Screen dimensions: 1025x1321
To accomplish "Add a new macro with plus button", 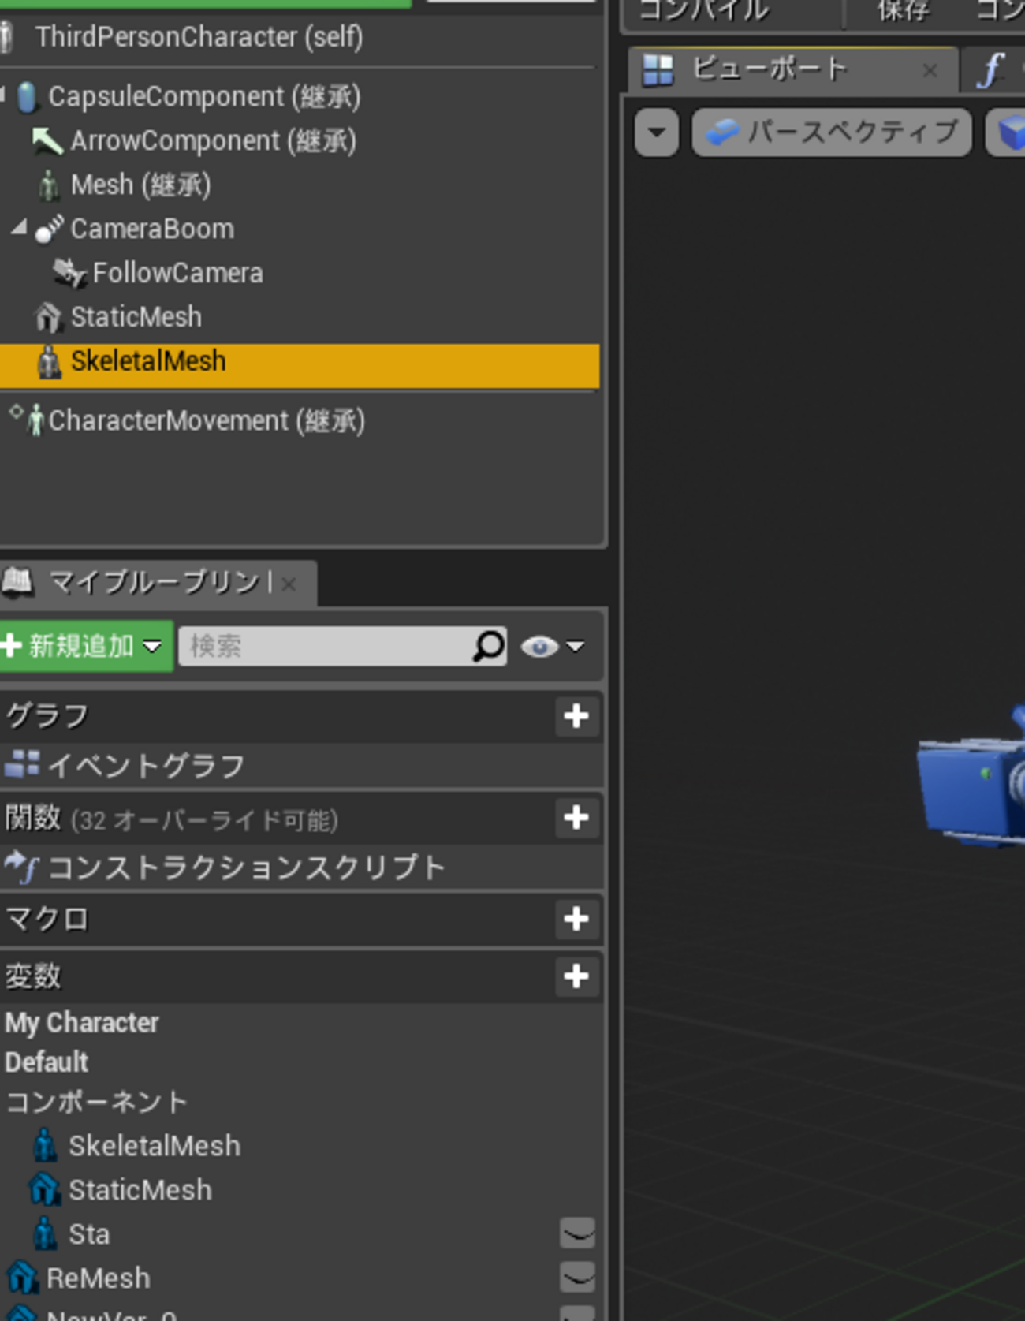I will pyautogui.click(x=576, y=919).
